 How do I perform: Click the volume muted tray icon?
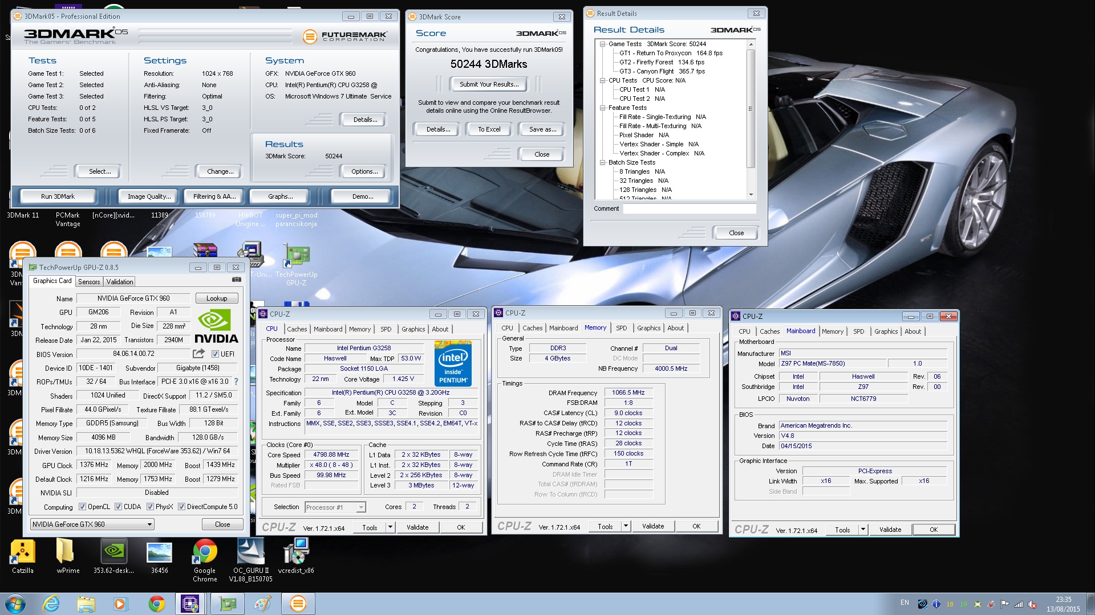coord(1032,604)
